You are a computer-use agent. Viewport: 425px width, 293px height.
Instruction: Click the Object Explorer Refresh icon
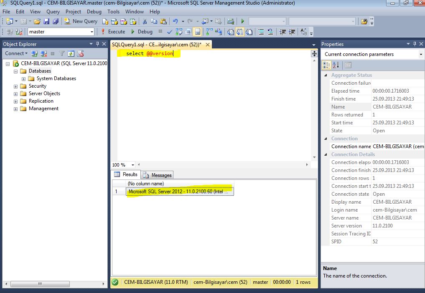[x=71, y=53]
